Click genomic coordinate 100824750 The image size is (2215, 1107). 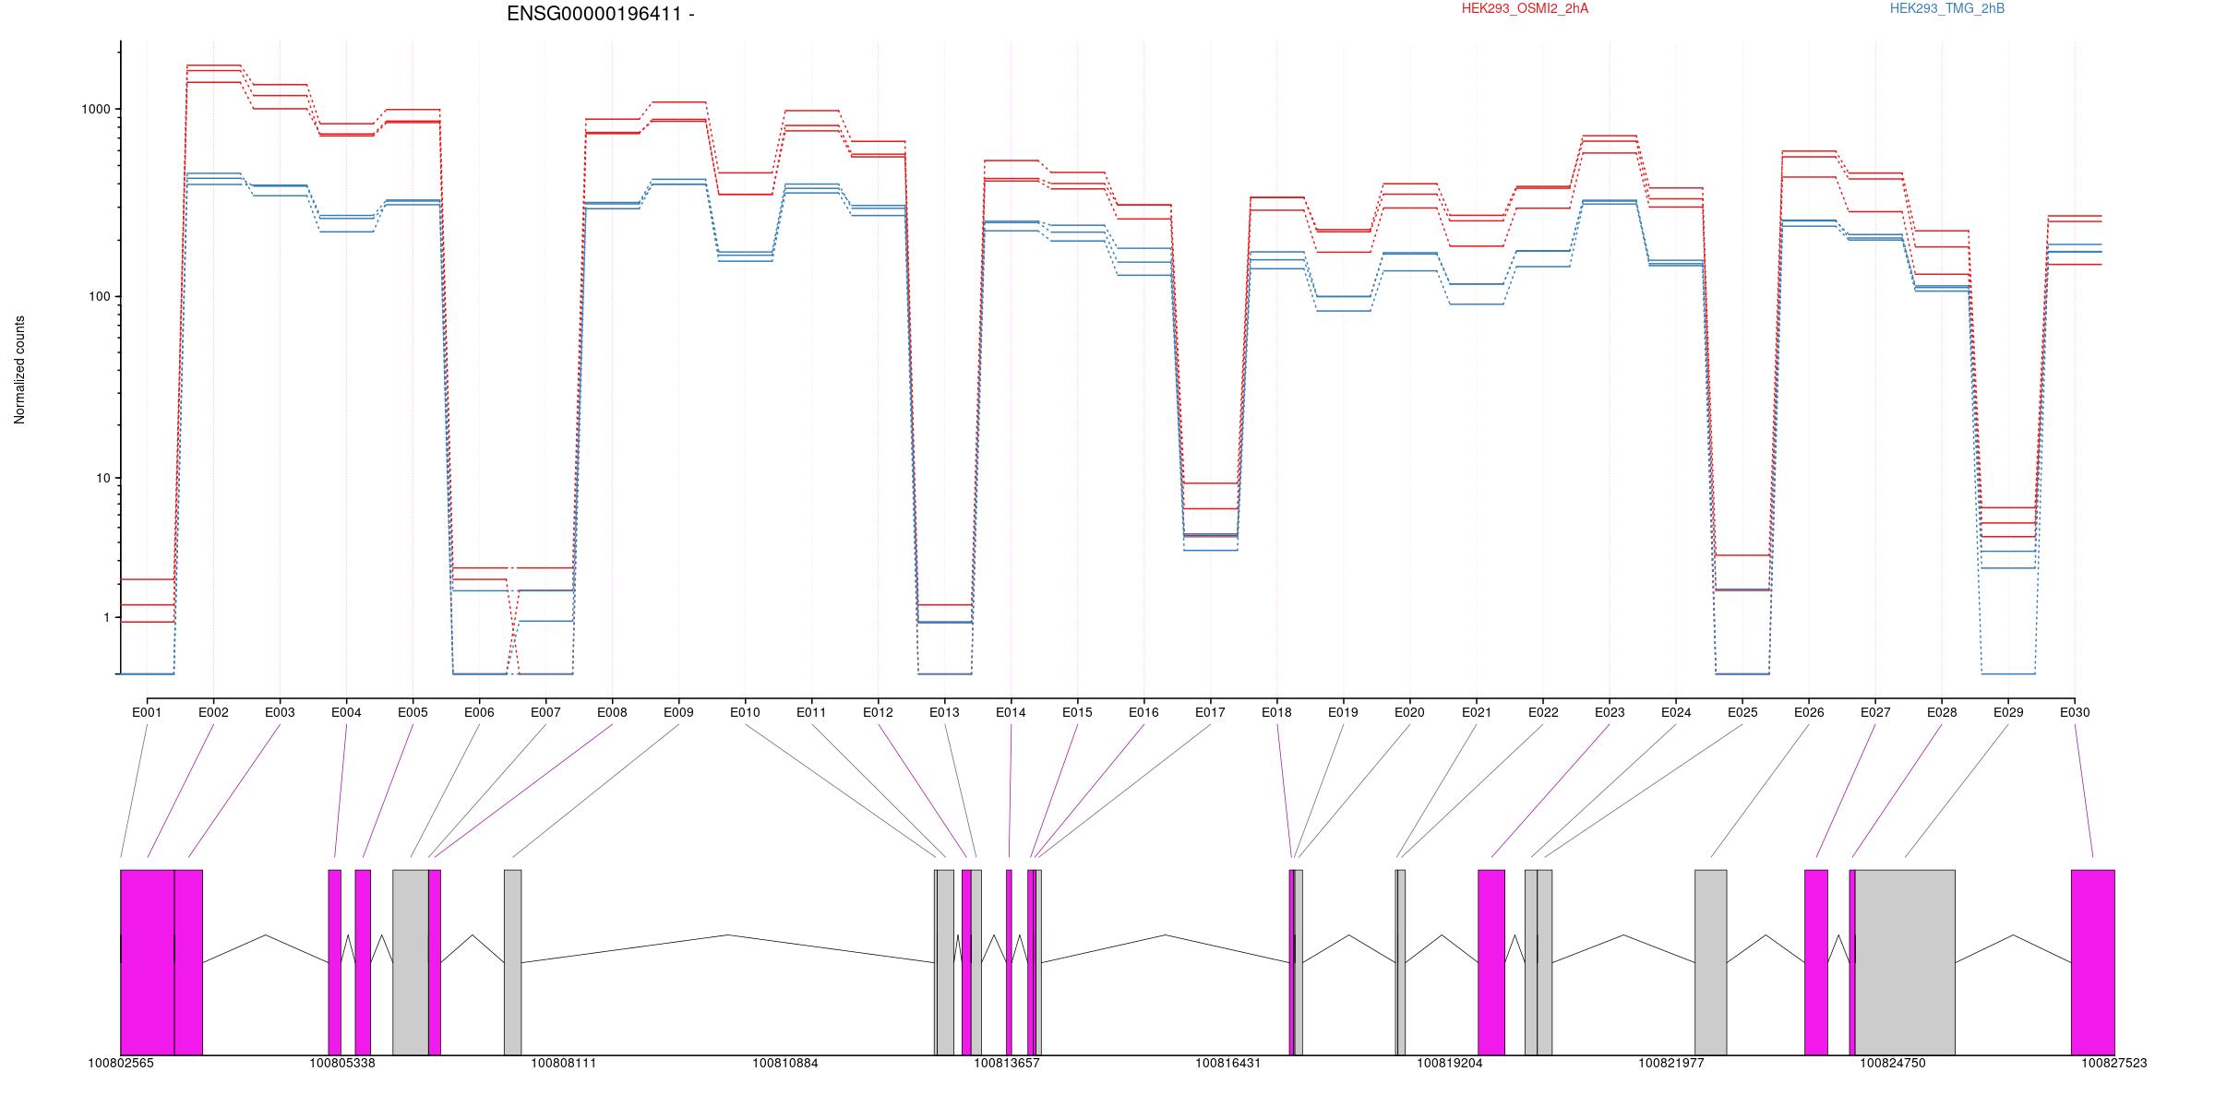(x=1893, y=1063)
